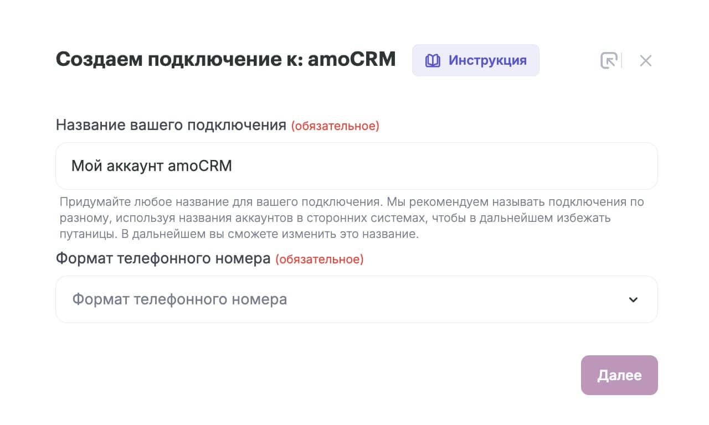Screen dimensions: 709x425
Task: Click the heading Создаем подключение к: amoCRM
Action: point(226,59)
